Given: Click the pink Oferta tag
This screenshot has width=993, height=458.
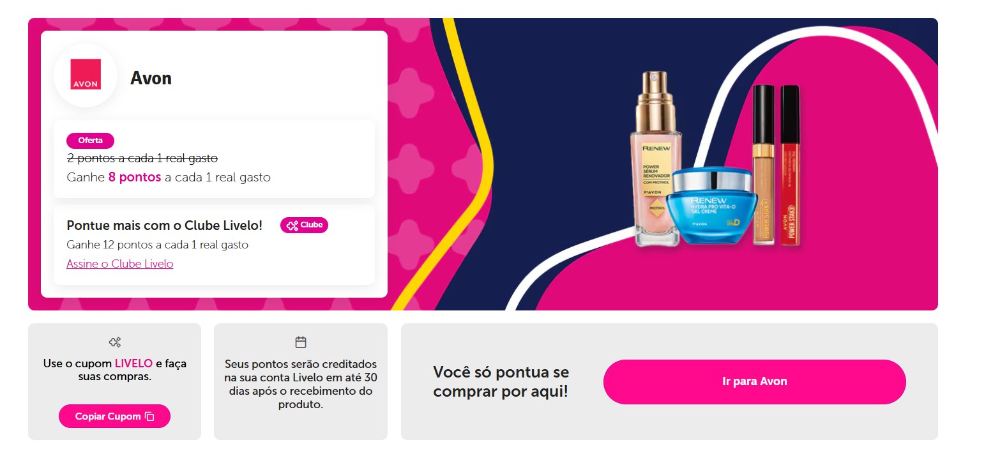Looking at the screenshot, I should 90,141.
